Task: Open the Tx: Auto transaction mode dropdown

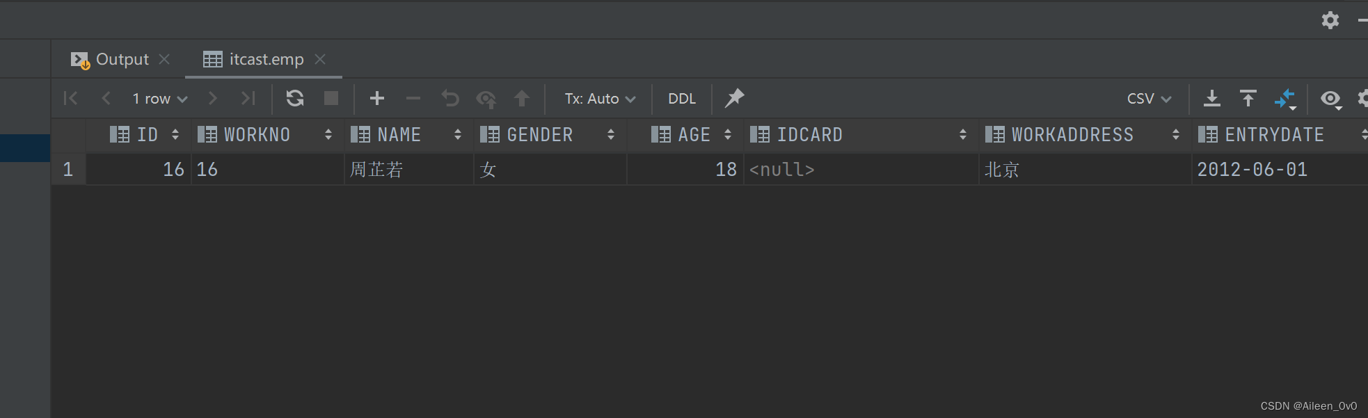Action: point(600,99)
